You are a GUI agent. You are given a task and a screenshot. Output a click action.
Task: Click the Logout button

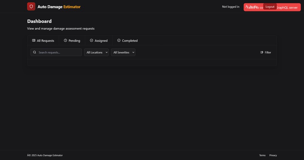[270, 6]
